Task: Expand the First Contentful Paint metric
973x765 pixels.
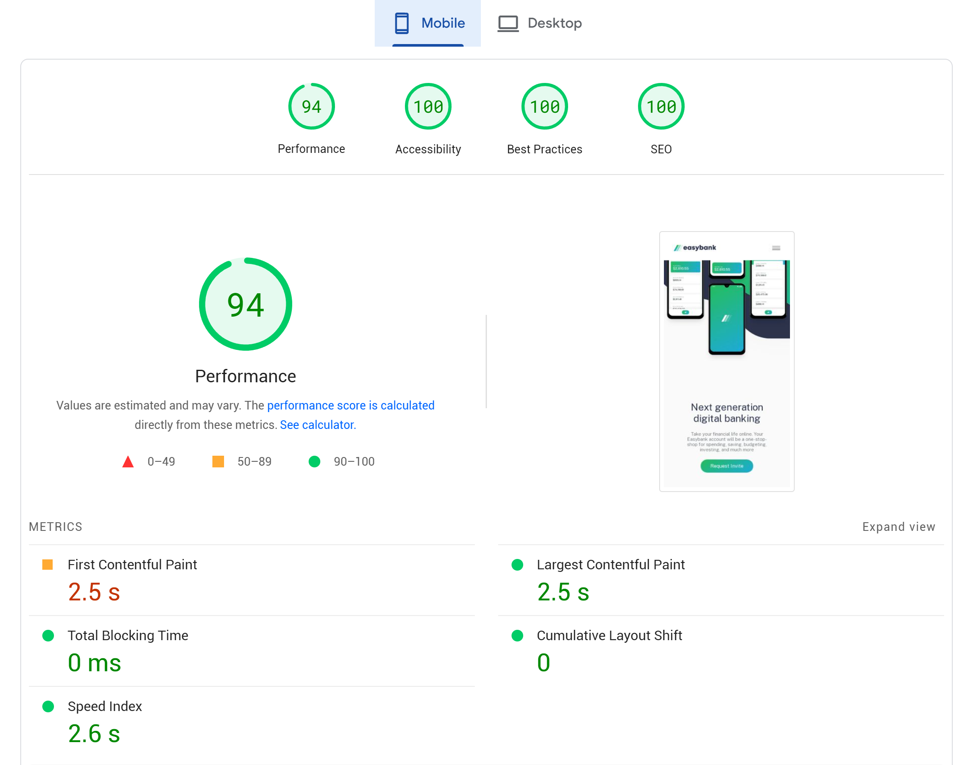Action: (x=132, y=565)
